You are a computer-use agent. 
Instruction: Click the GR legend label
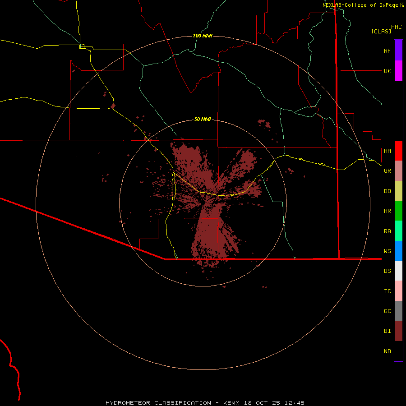387,171
